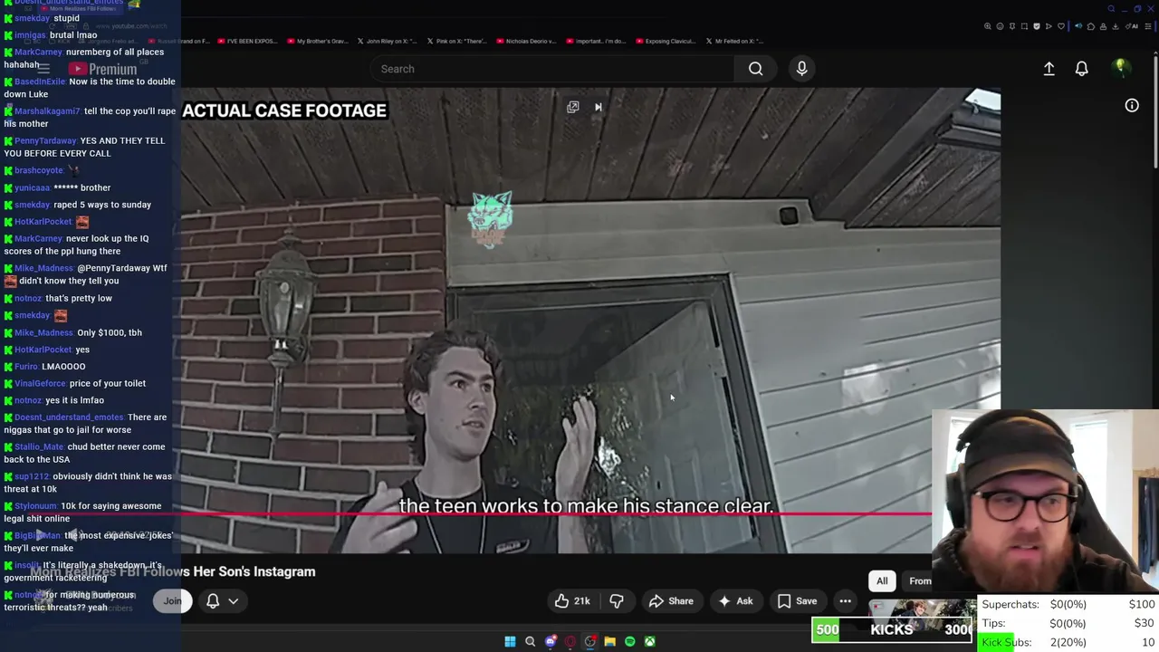Dislike the video thumbs-down icon
1159x652 pixels.
click(x=617, y=601)
